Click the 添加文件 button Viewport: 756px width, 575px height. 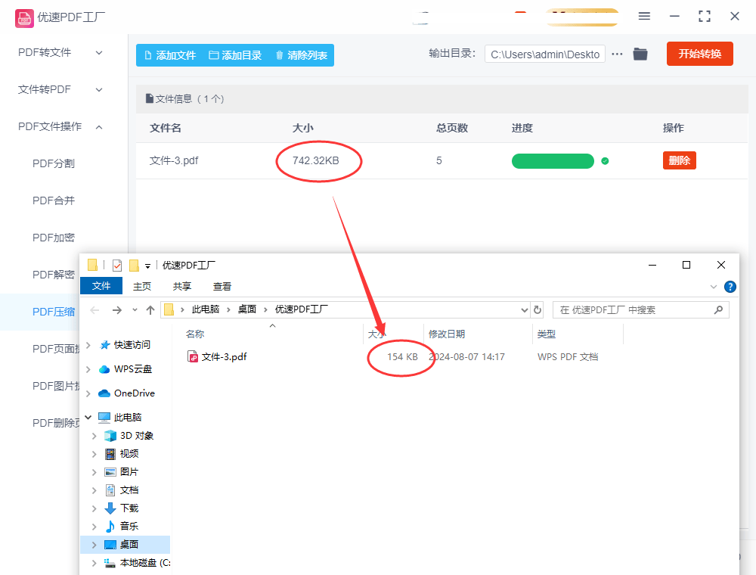(170, 55)
